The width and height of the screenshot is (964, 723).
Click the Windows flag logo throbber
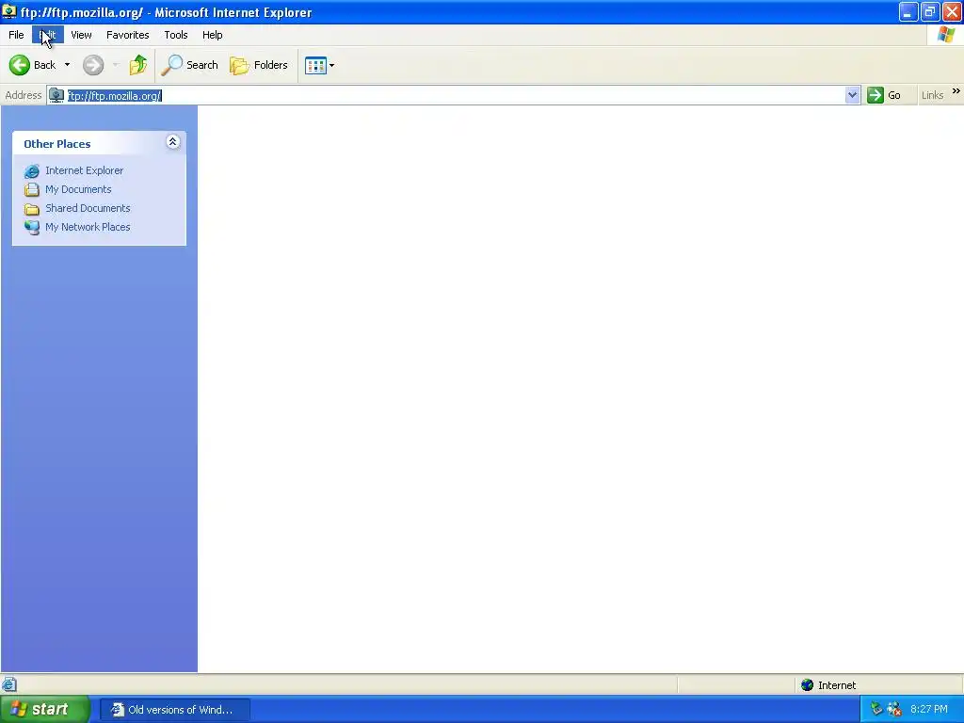tap(946, 35)
